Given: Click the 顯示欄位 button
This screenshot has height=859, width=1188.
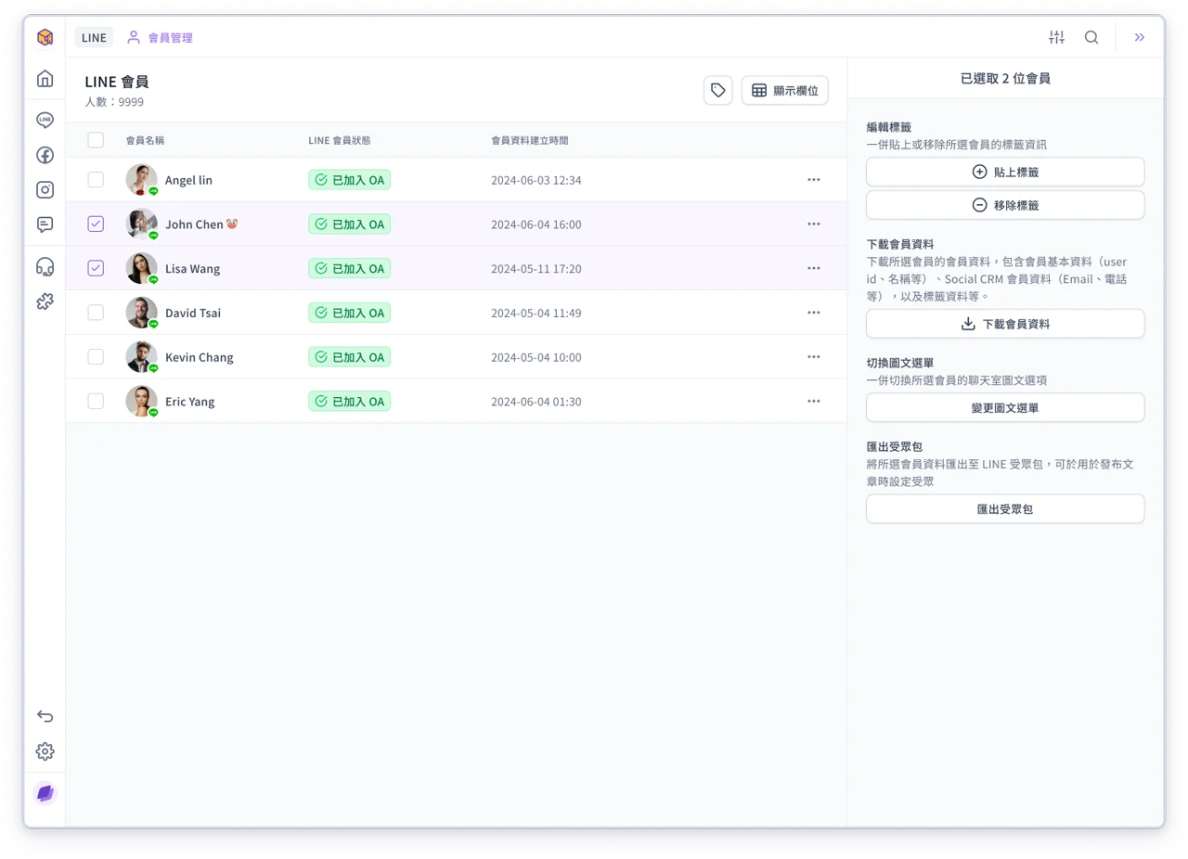Looking at the screenshot, I should point(784,90).
